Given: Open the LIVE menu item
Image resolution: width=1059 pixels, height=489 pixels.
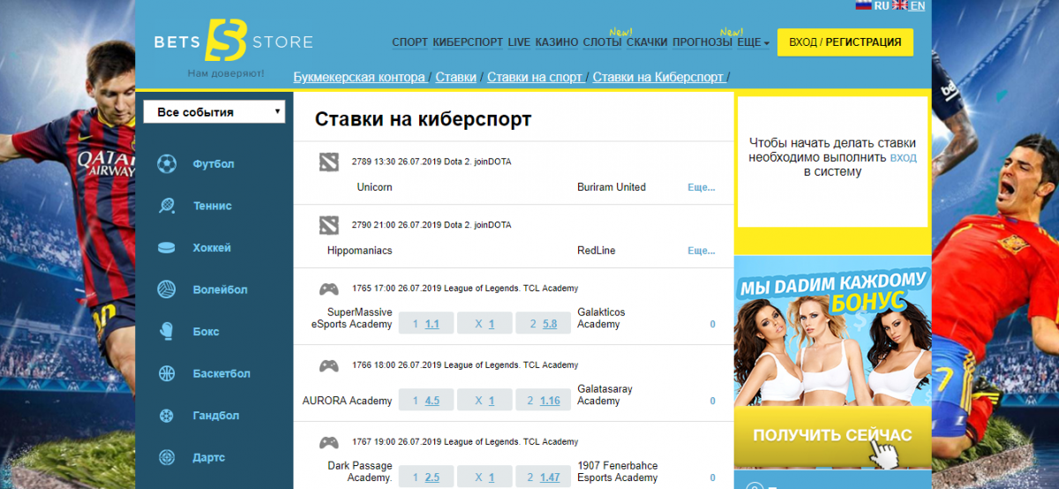Looking at the screenshot, I should click(x=519, y=41).
